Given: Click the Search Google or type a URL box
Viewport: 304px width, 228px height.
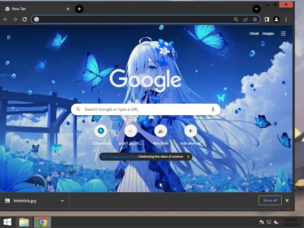Looking at the screenshot, I should pos(146,109).
